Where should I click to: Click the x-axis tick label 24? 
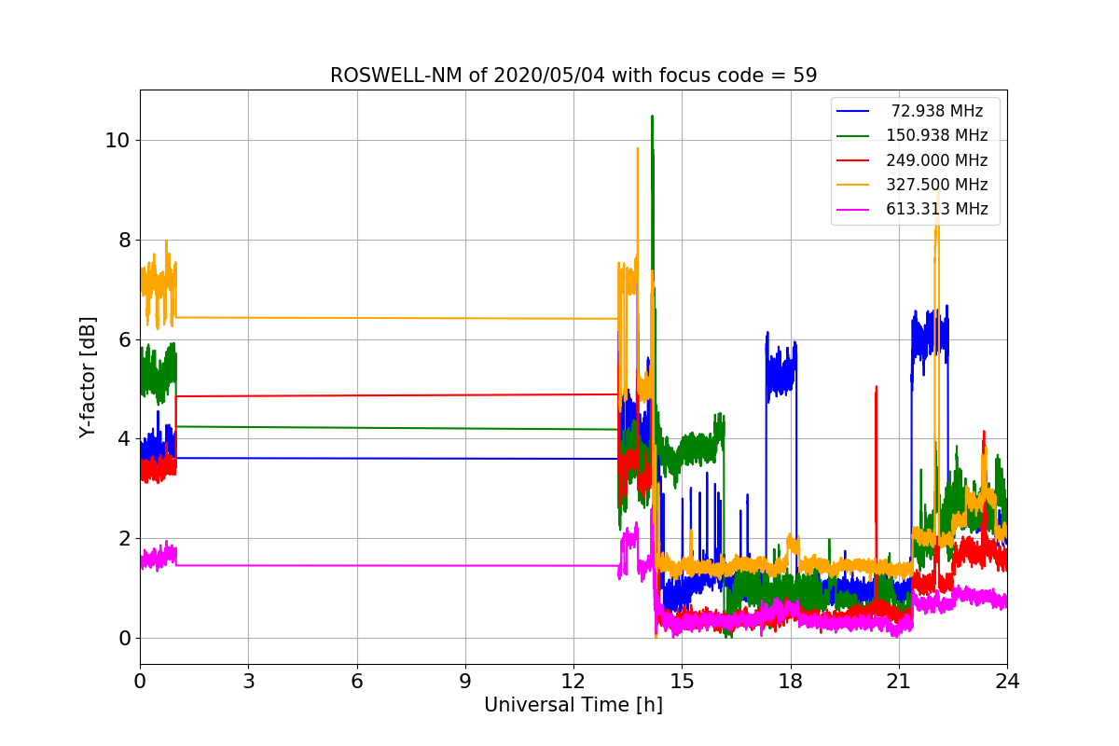pyautogui.click(x=1007, y=681)
